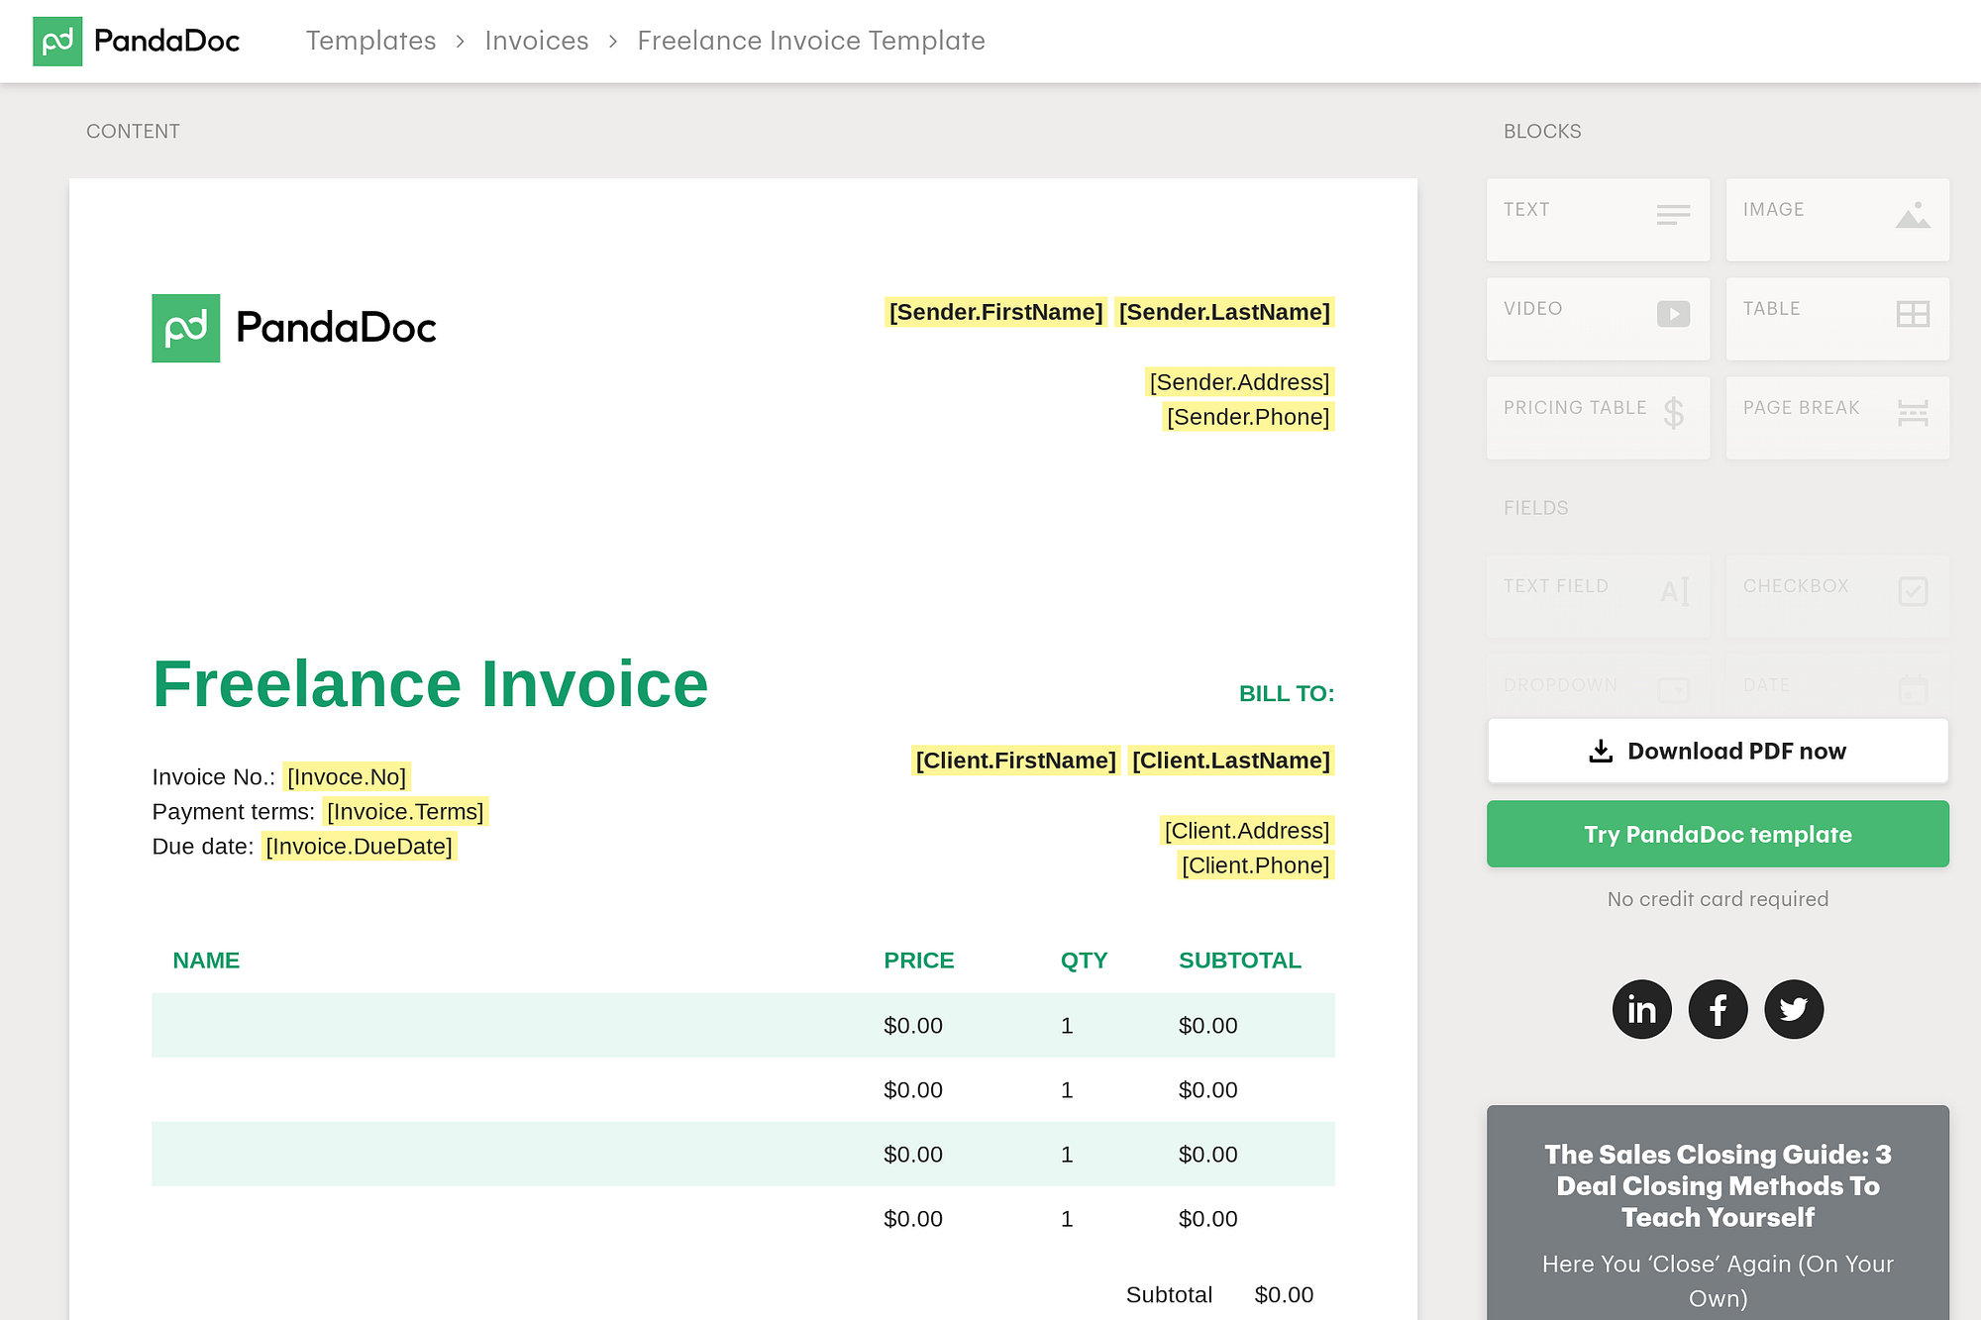The width and height of the screenshot is (1981, 1320).
Task: Select the Page Break block
Action: pyautogui.click(x=1837, y=418)
